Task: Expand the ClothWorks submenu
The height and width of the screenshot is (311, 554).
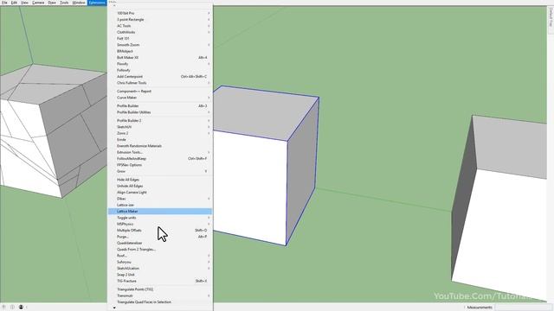Action: click(159, 32)
